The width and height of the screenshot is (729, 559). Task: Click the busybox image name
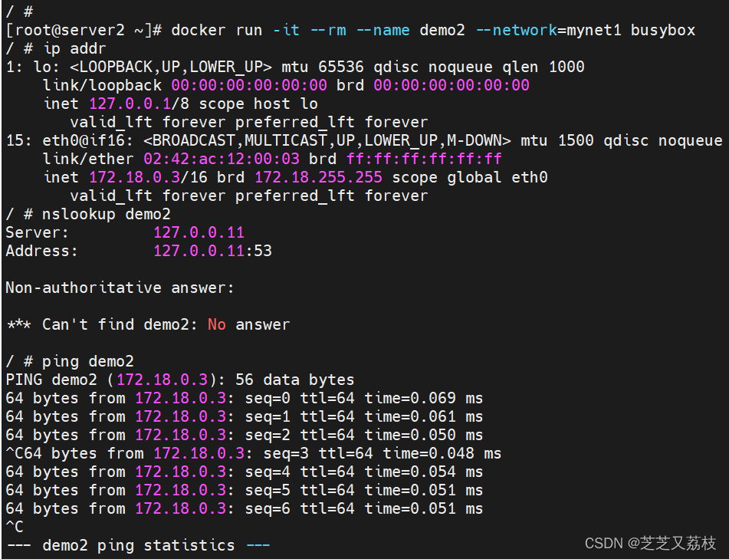point(663,31)
